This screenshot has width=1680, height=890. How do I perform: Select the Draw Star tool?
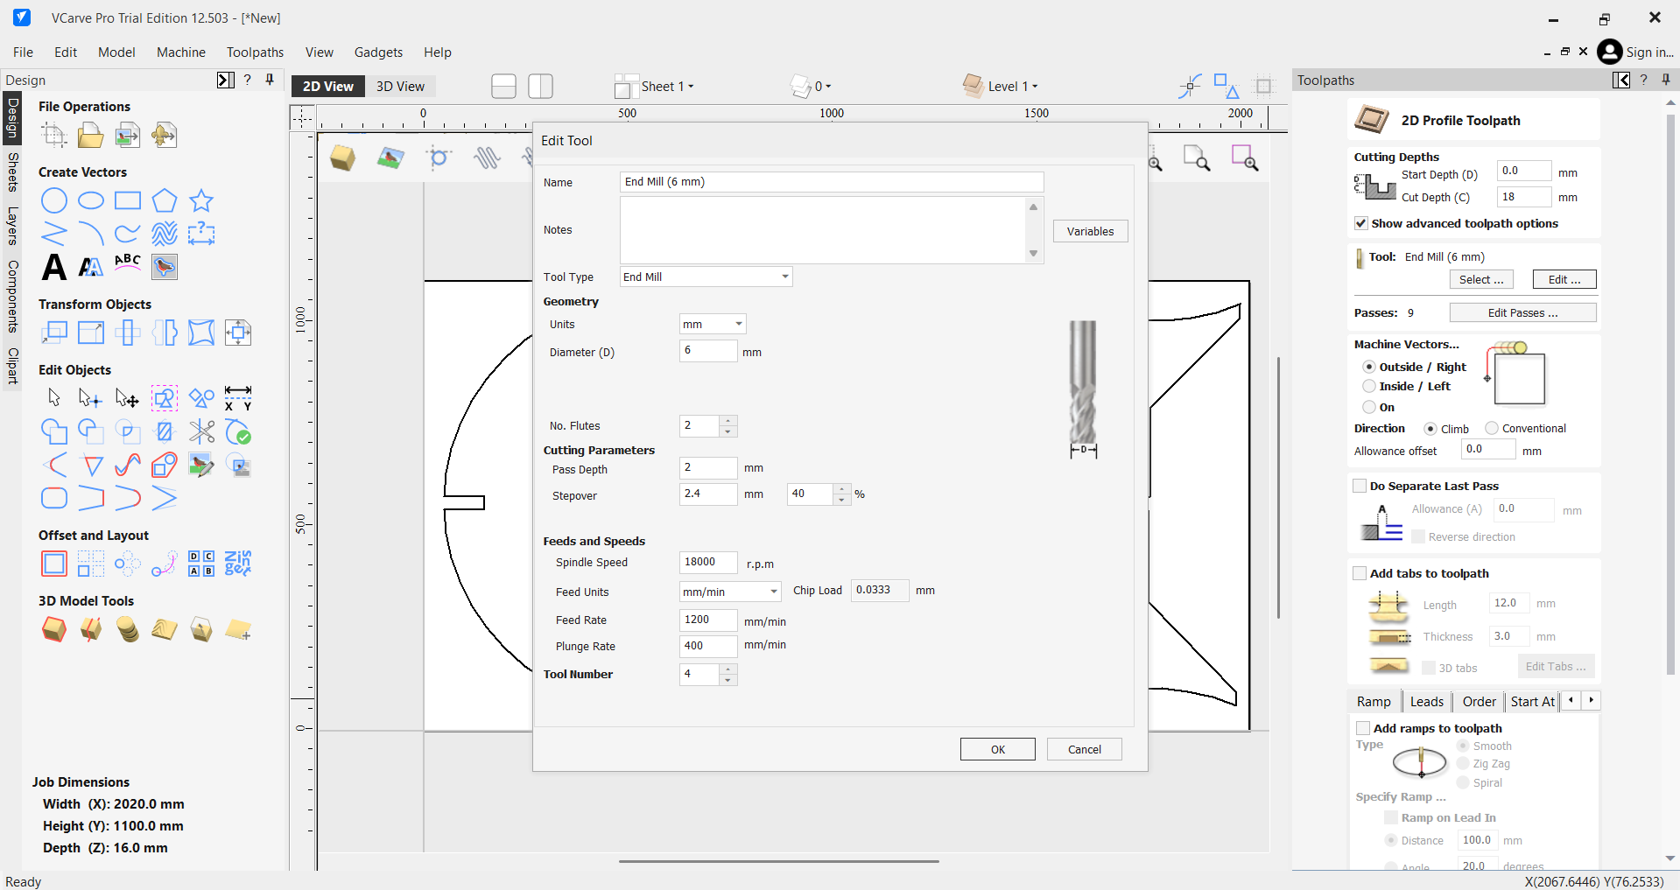pyautogui.click(x=201, y=200)
